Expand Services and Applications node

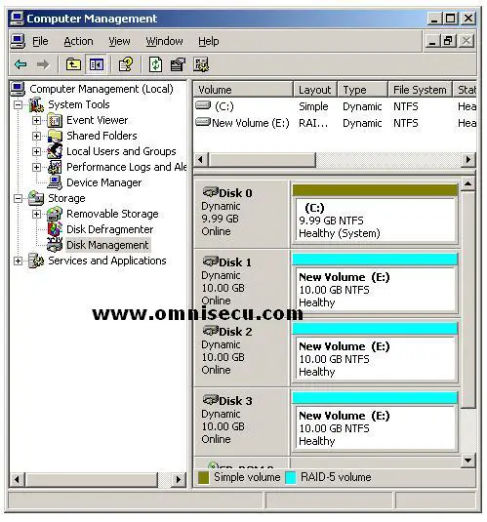point(18,261)
